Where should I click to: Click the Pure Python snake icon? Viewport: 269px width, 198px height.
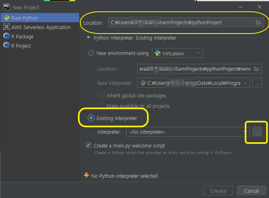tap(6, 18)
